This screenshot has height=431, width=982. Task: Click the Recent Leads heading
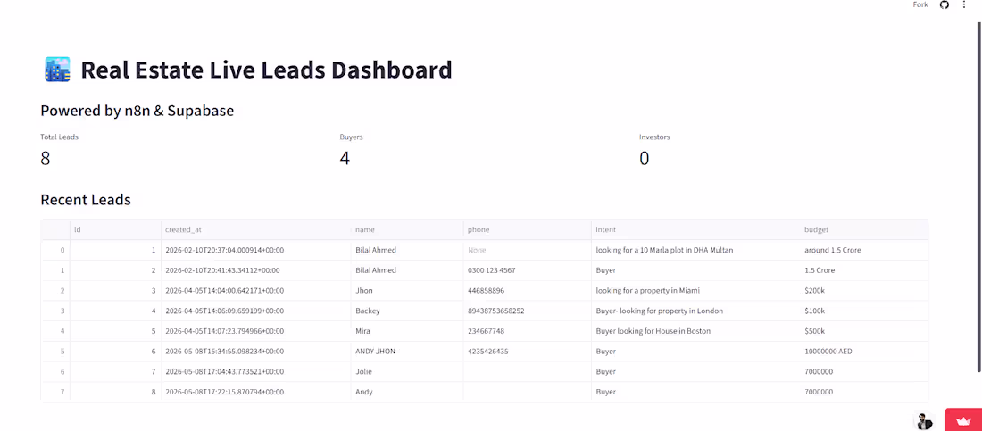coord(86,200)
